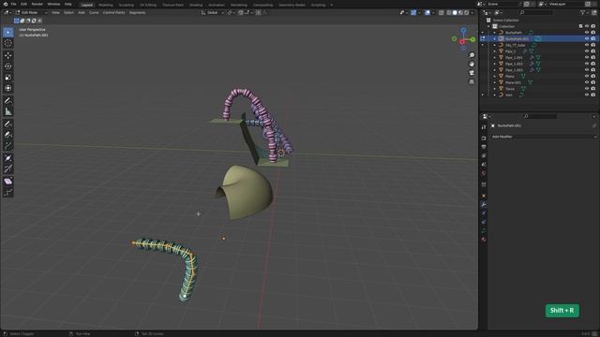Click the Z axis on navigation gizmo
Viewport: 600px width, 337px height.
click(463, 30)
